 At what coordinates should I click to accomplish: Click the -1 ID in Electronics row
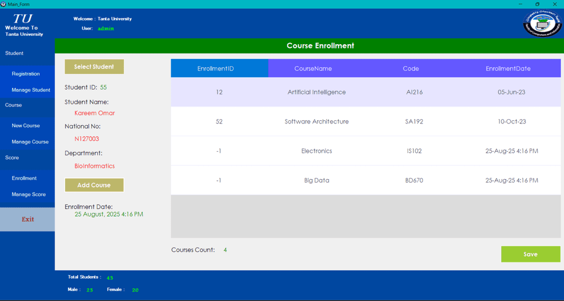point(219,151)
